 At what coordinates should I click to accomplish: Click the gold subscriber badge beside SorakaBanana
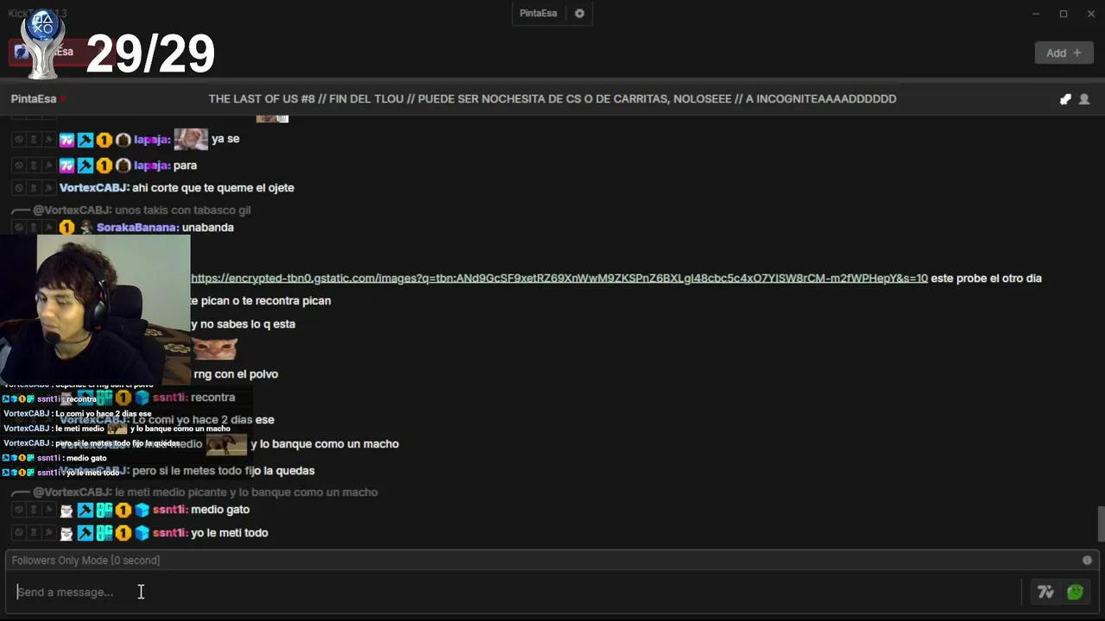click(66, 228)
